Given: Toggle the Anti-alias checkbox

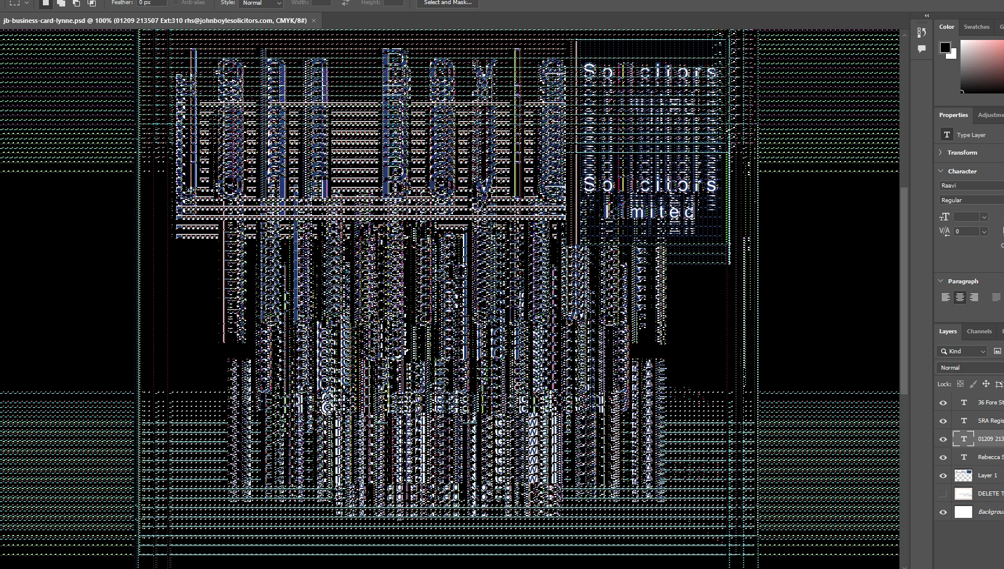Looking at the screenshot, I should [176, 2].
